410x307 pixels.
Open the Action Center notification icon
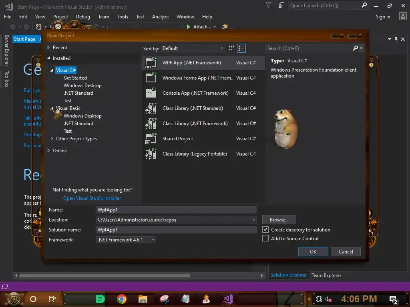pyautogui.click(x=393, y=299)
